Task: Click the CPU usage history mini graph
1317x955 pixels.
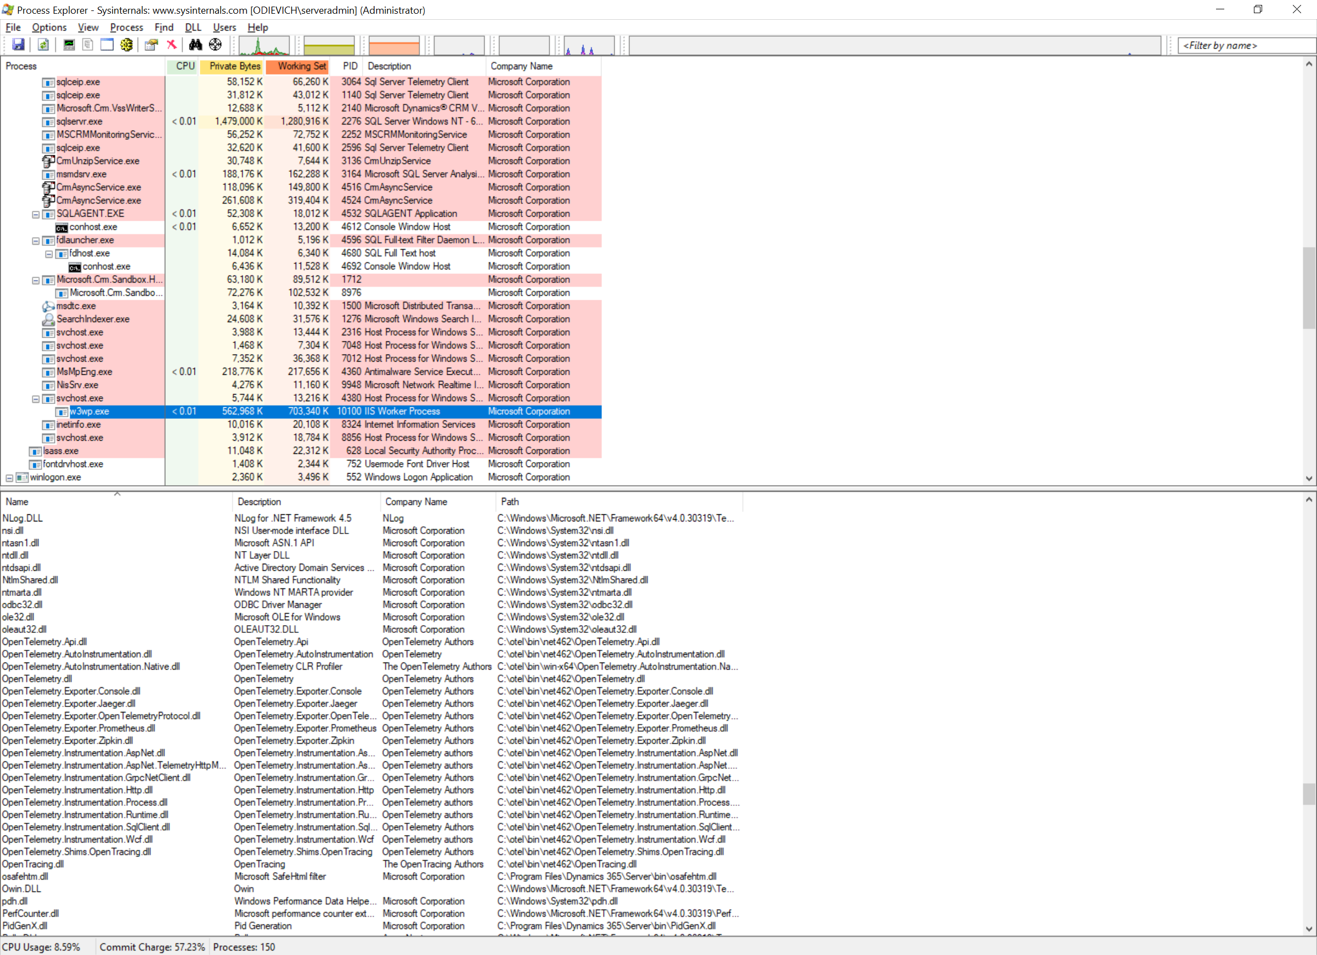Action: (263, 47)
